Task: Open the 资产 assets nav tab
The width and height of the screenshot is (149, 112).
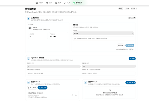Action: [x=58, y=3]
